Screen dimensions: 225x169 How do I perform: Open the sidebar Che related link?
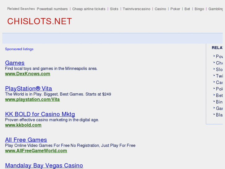click(219, 63)
